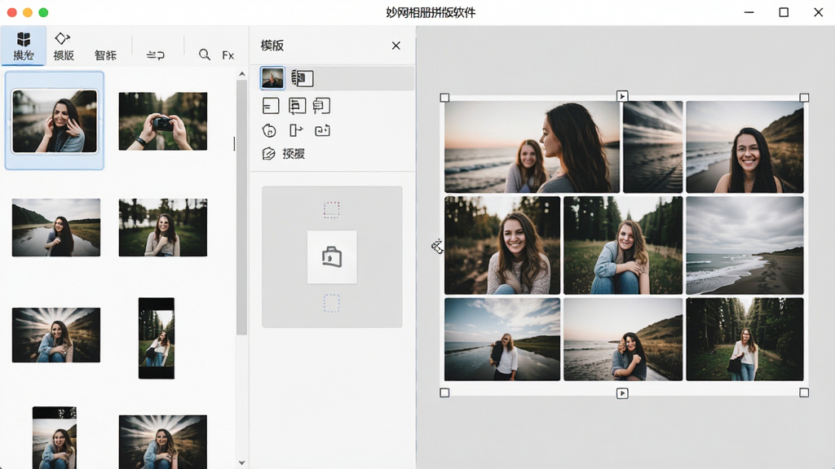Viewport: 835px width, 469px height.
Task: Select the library photo of a woman by a river
Action: (x=56, y=228)
